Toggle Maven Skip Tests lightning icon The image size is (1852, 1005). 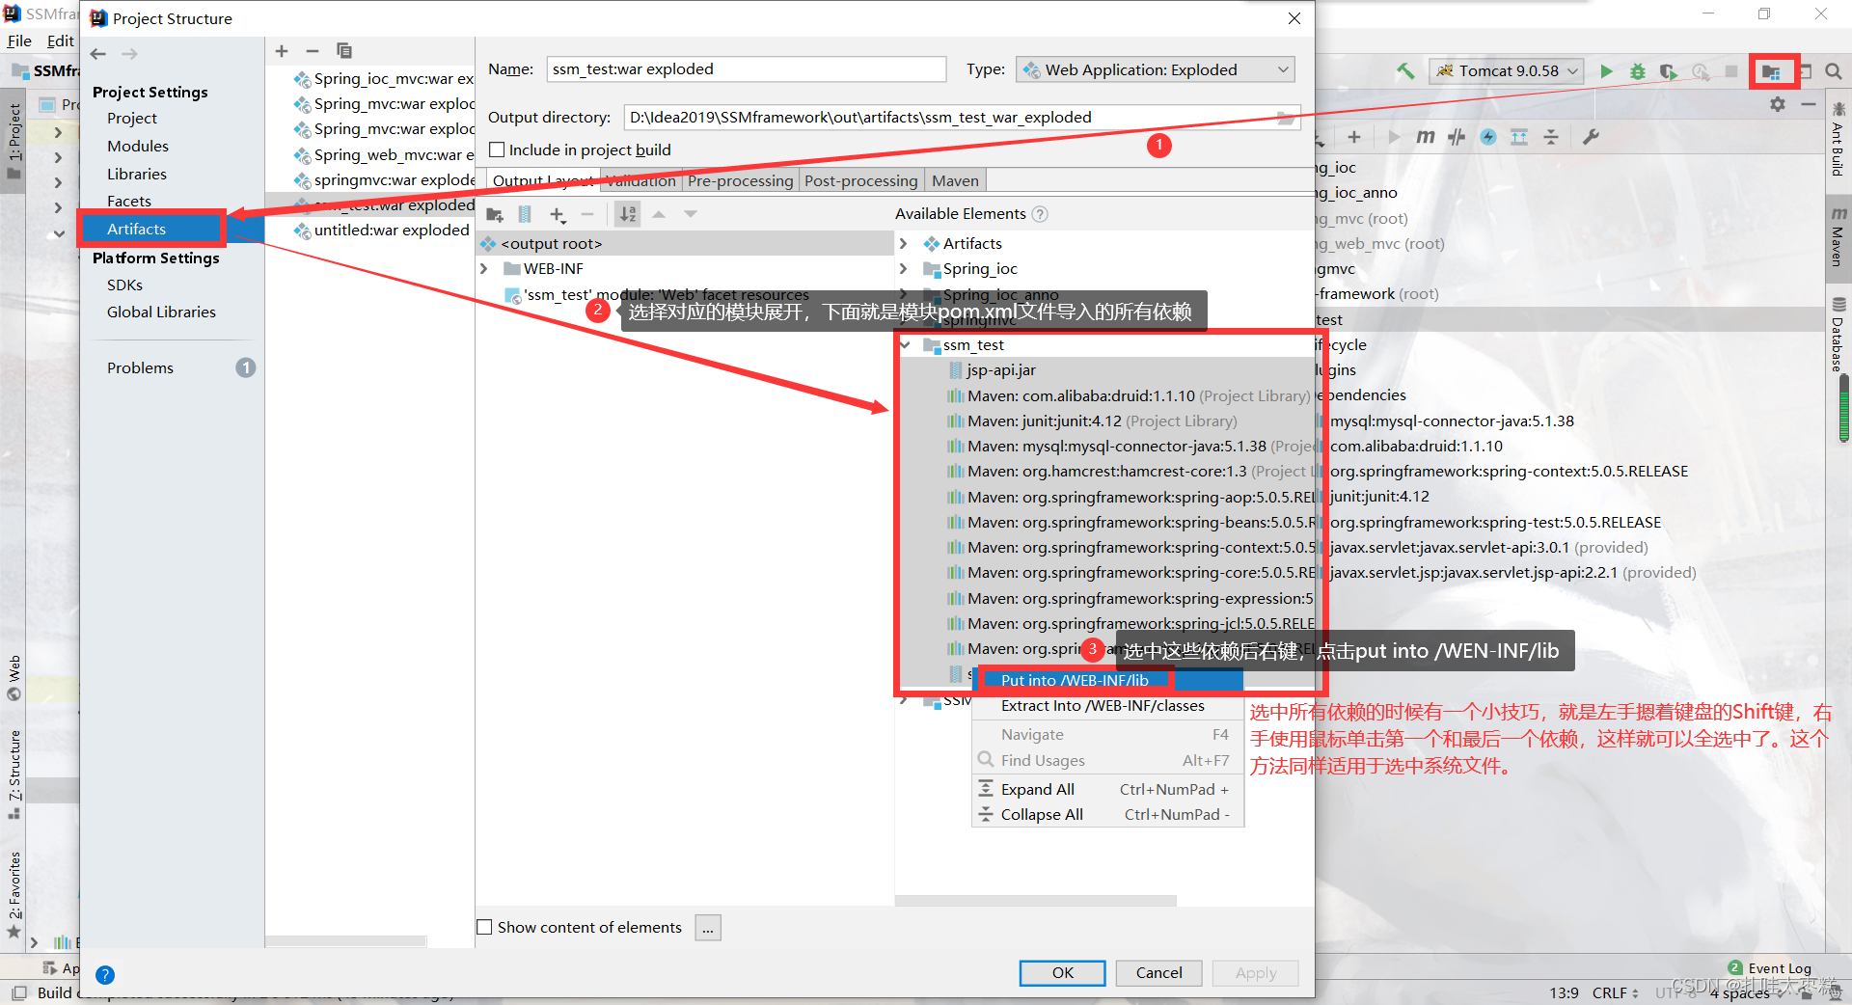point(1488,137)
